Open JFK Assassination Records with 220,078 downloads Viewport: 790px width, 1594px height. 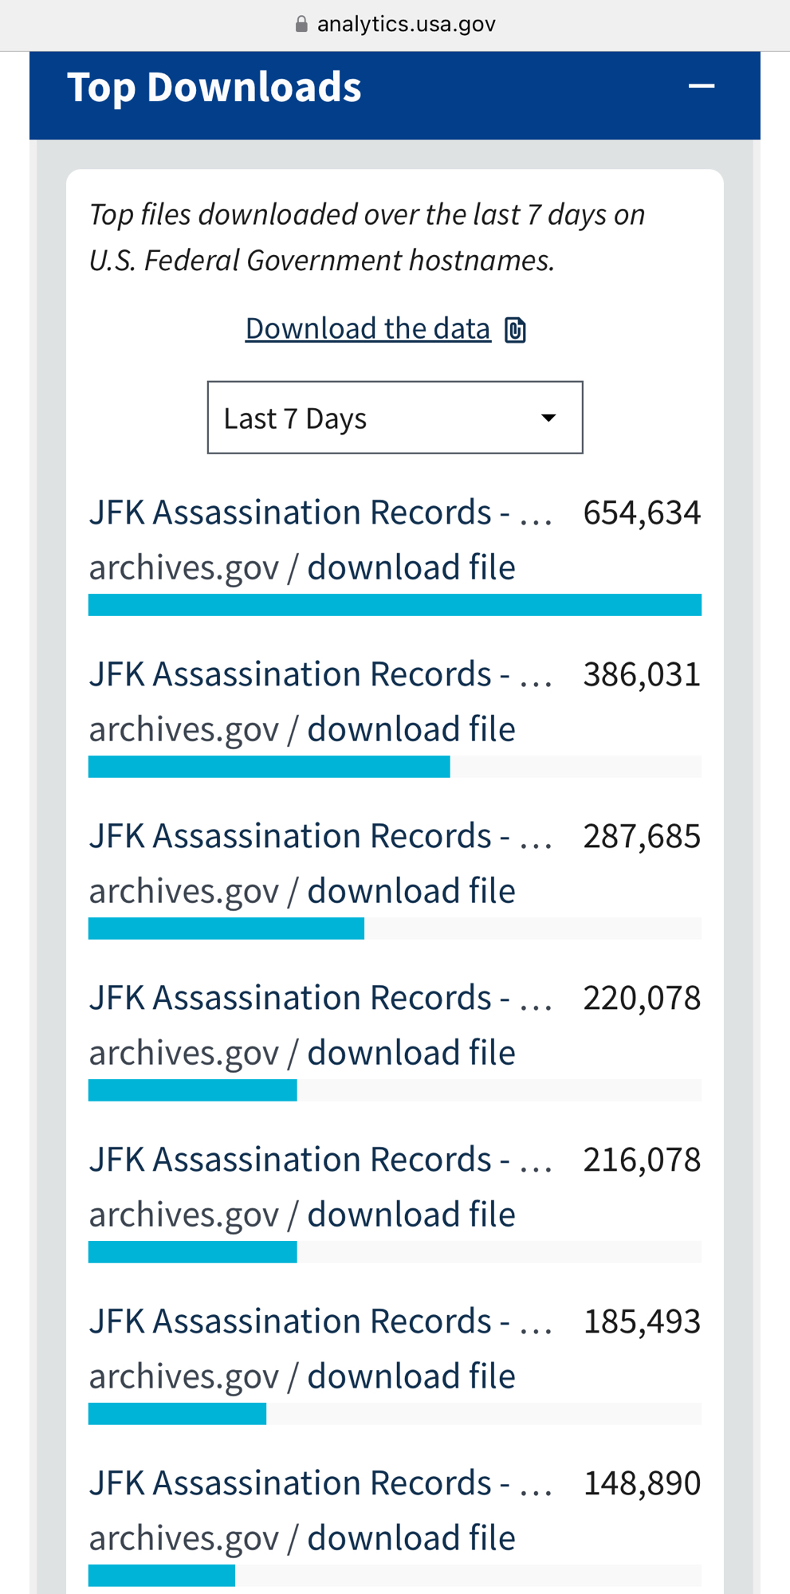[320, 998]
